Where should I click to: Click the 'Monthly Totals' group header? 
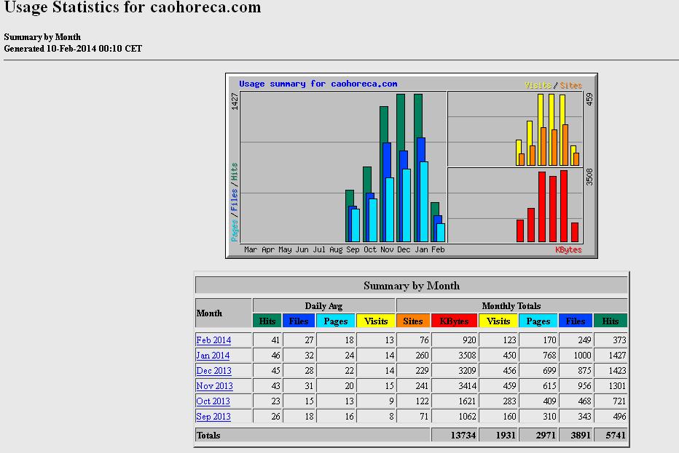point(512,306)
